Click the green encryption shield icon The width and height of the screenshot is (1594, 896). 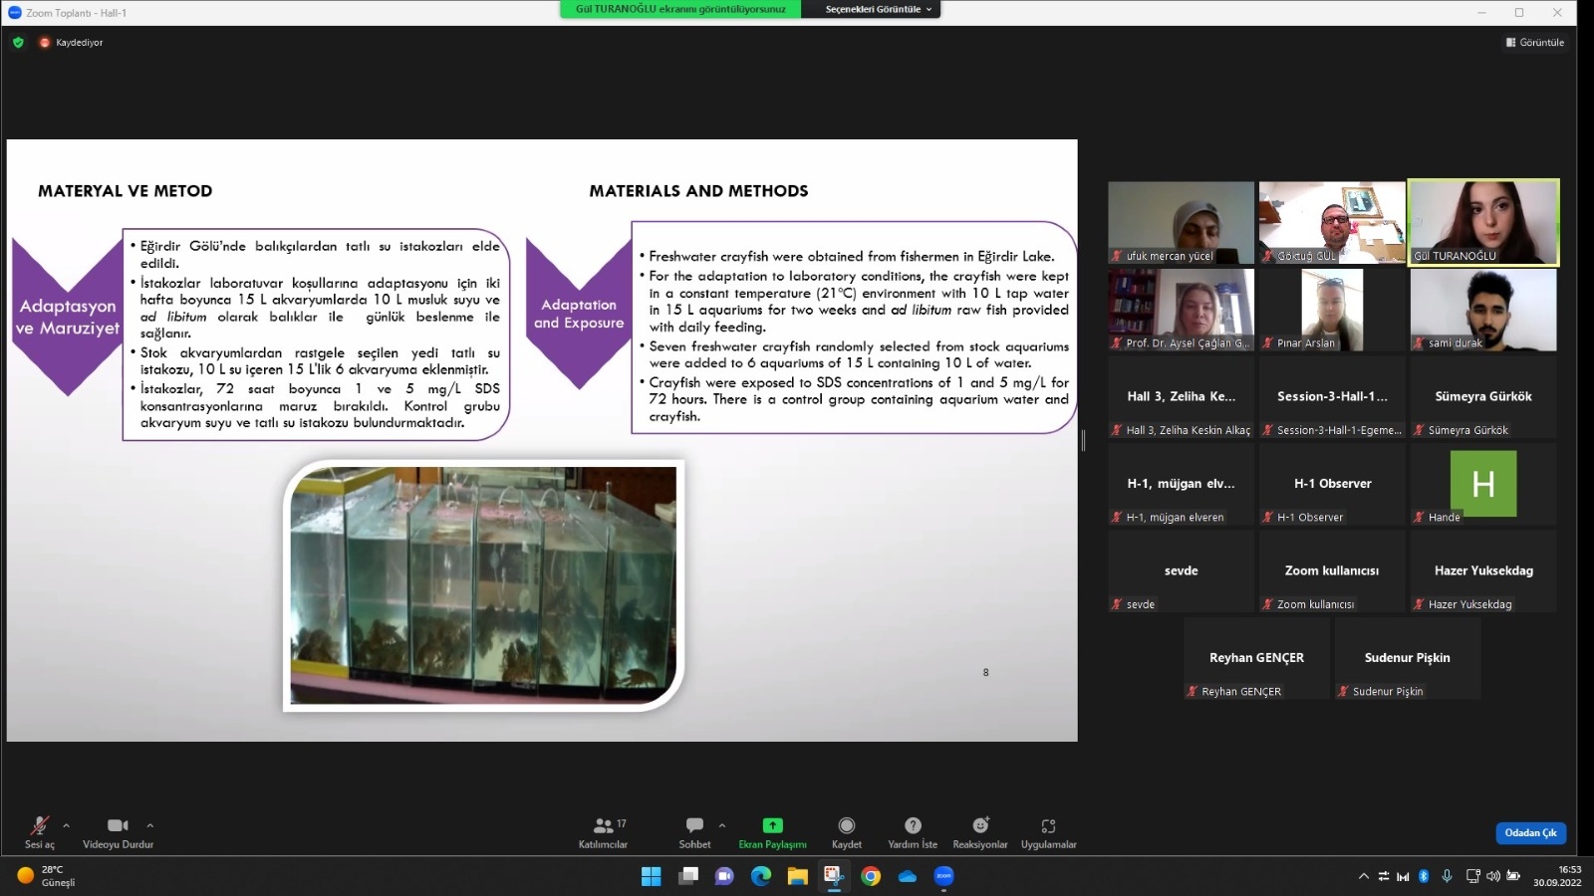(18, 42)
